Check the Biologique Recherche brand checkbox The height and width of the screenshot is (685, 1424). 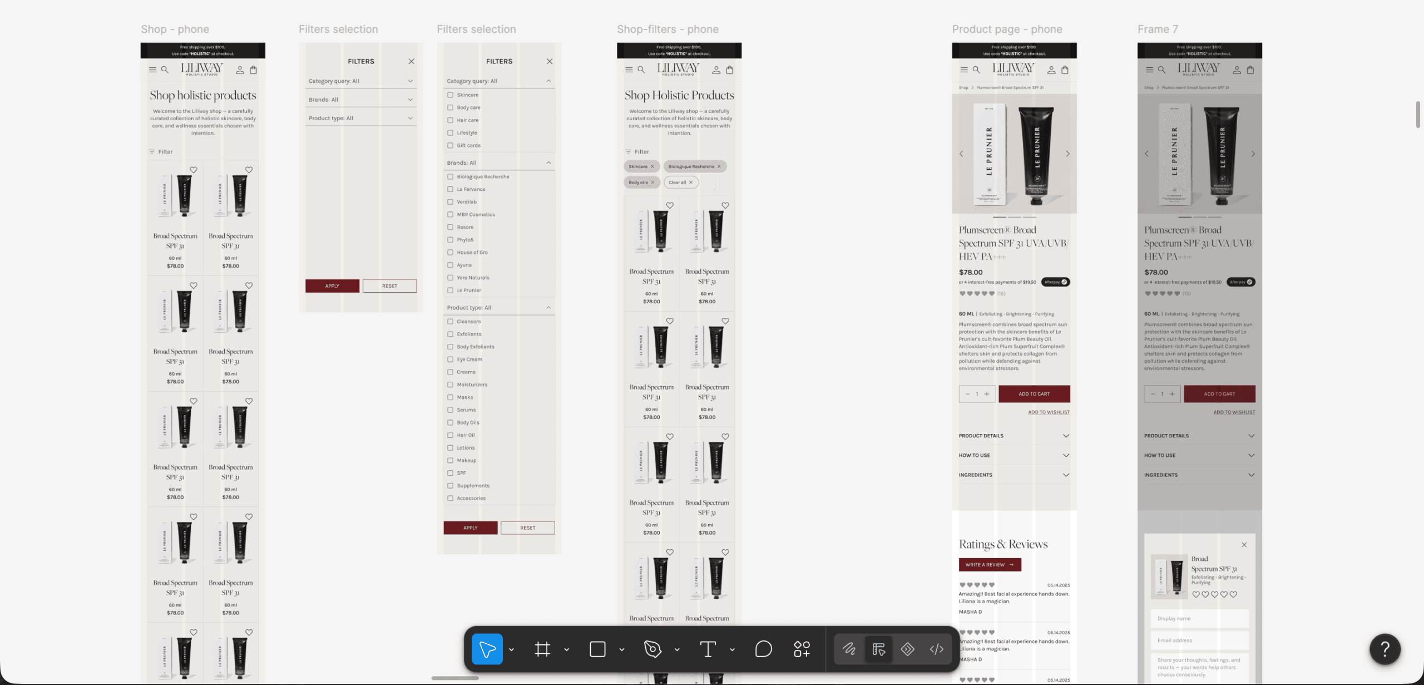450,177
